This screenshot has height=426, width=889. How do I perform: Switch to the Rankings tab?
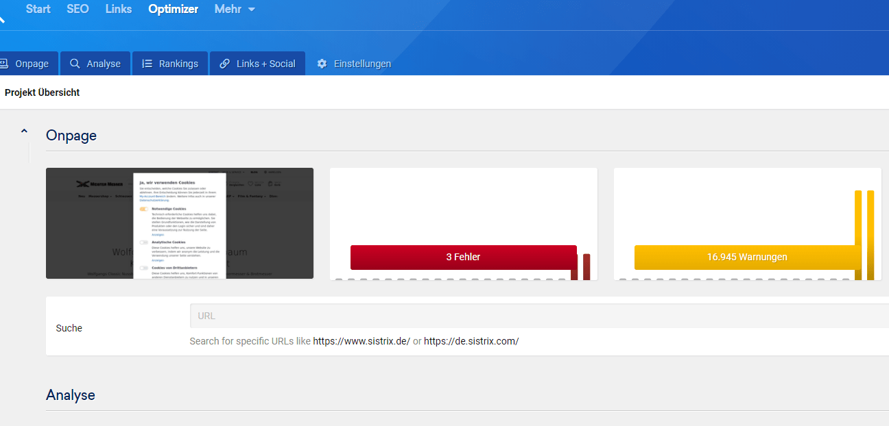coord(169,64)
